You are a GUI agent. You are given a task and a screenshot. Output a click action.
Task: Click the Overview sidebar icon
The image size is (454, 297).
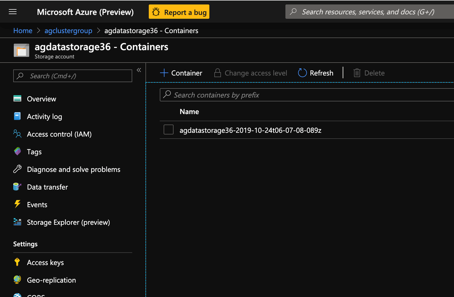[x=17, y=99]
